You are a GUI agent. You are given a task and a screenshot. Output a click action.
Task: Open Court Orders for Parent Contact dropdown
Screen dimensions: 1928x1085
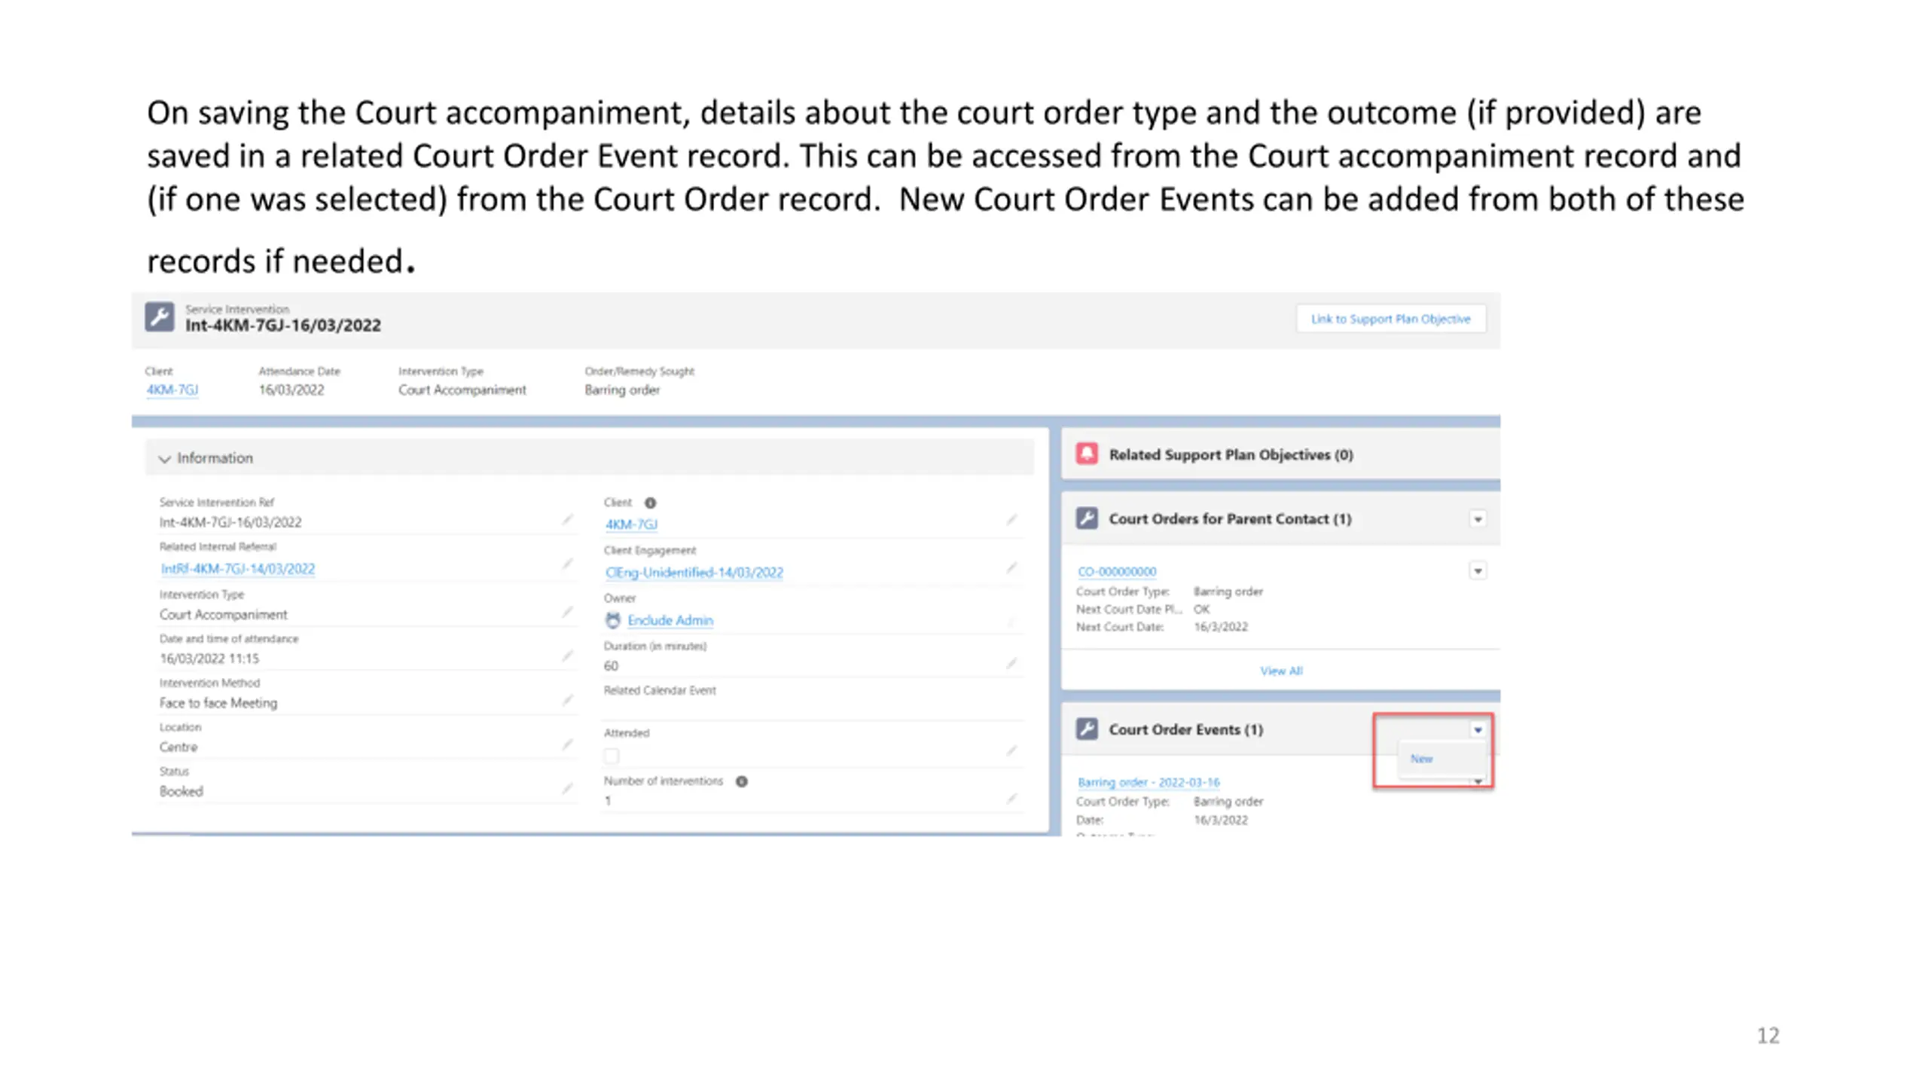pos(1477,519)
